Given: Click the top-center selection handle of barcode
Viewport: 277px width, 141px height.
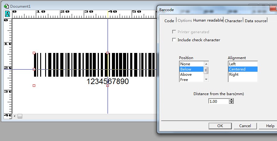Looking at the screenshot, I should click(108, 53).
